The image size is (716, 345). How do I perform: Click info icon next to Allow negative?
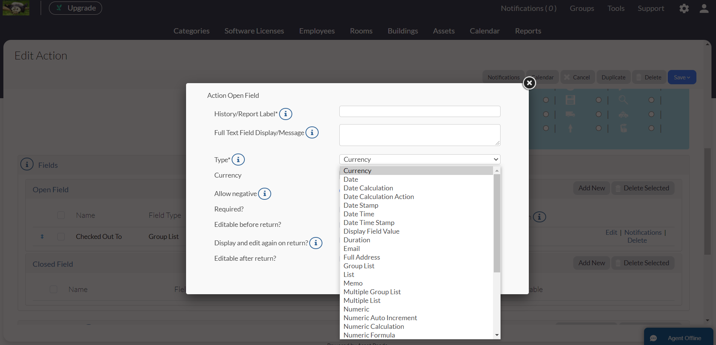[x=264, y=194]
